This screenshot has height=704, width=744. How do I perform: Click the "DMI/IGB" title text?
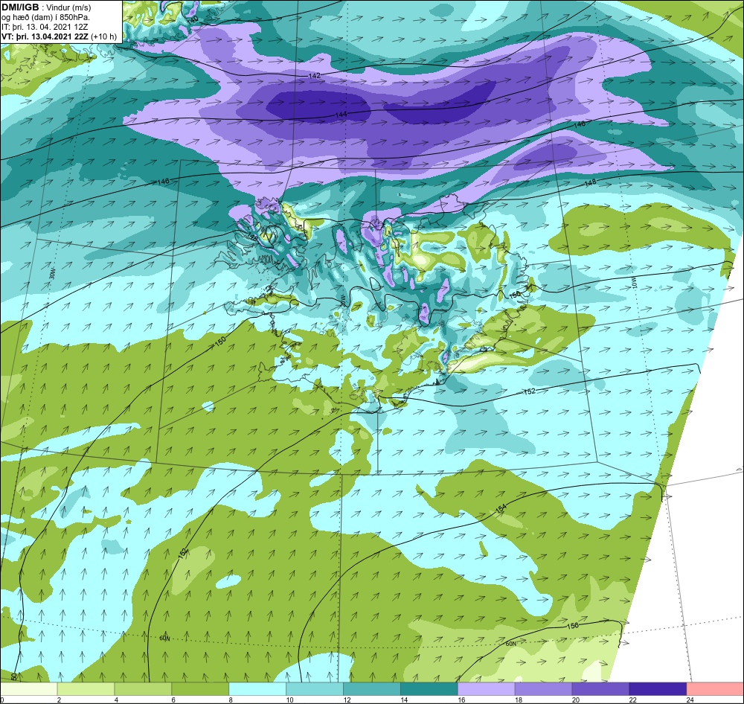point(20,7)
